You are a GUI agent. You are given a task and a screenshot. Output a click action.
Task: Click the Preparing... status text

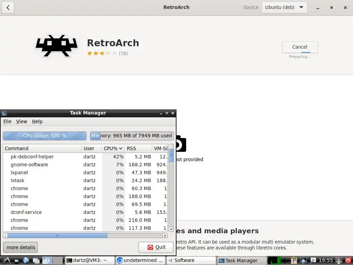coord(300,57)
